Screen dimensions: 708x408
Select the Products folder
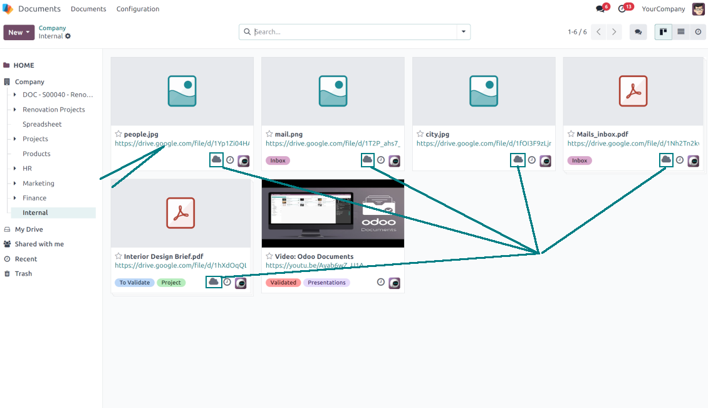coord(36,154)
